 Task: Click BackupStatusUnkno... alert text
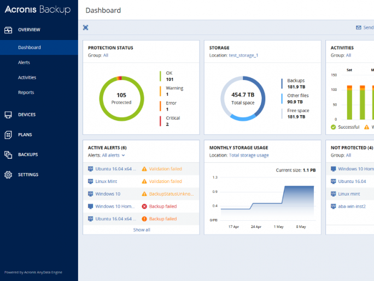pos(172,194)
